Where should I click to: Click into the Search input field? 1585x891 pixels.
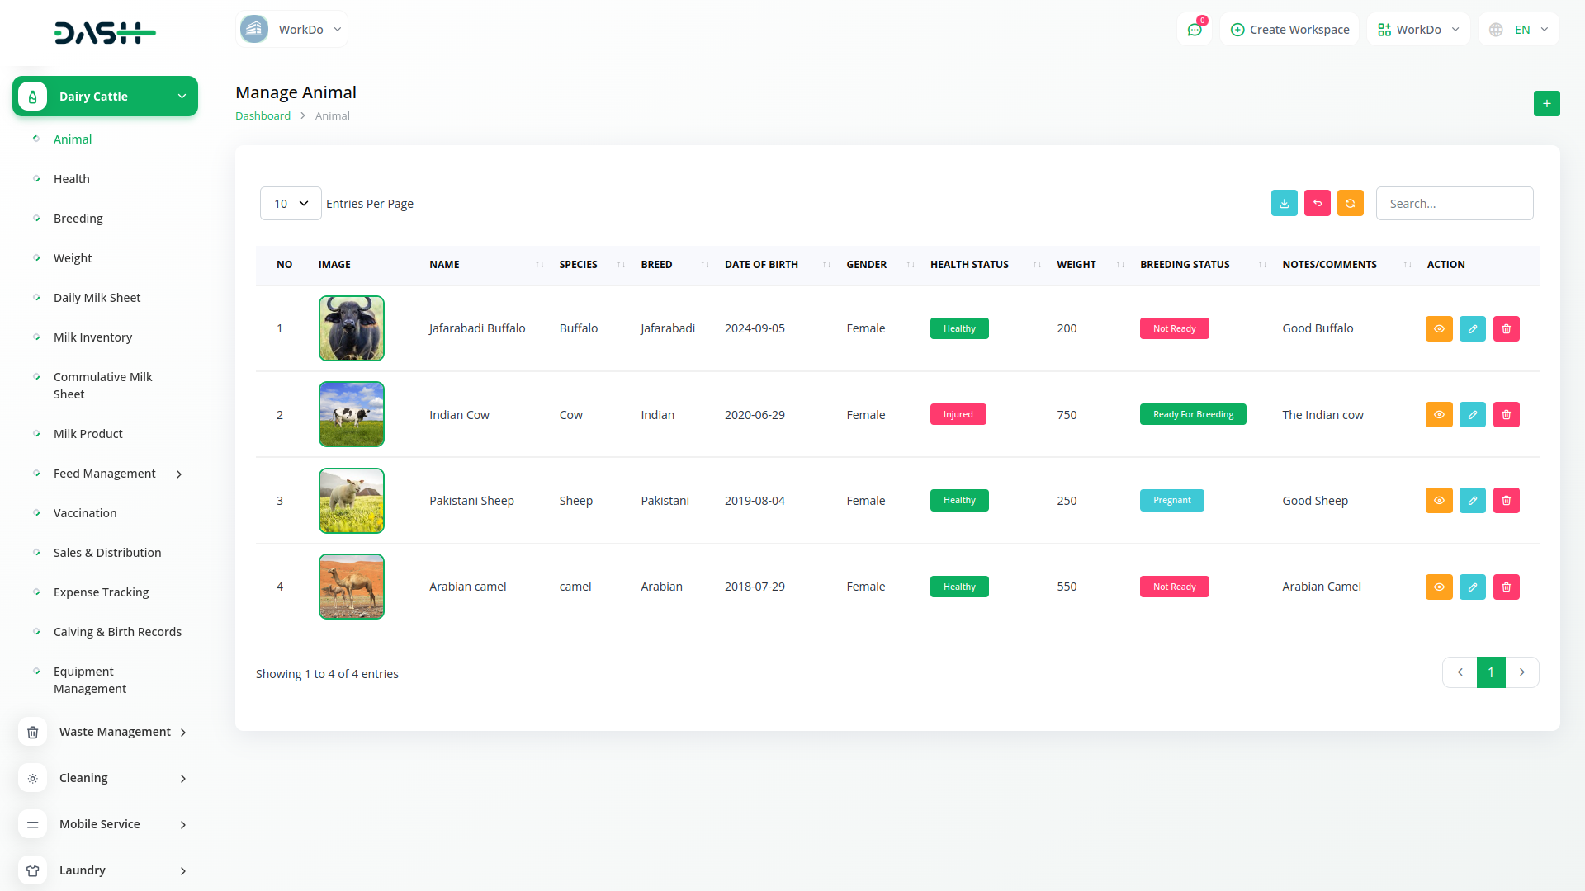coord(1454,204)
